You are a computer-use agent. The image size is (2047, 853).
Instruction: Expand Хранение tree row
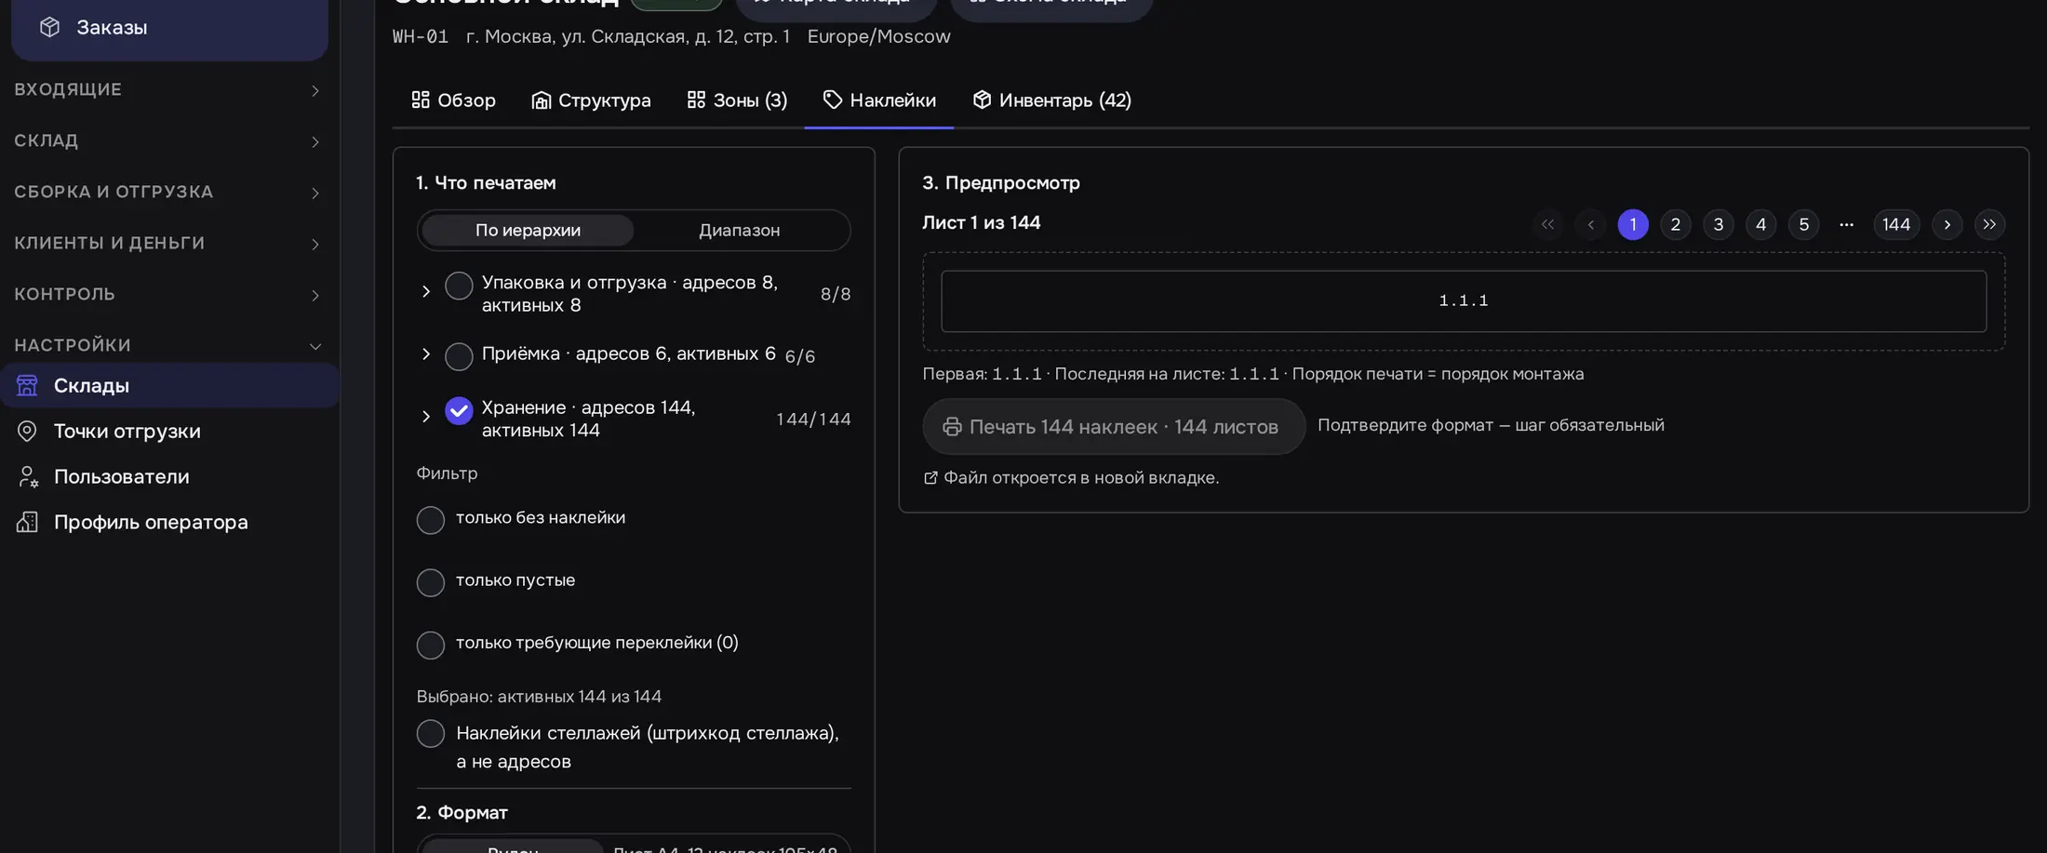click(x=426, y=417)
